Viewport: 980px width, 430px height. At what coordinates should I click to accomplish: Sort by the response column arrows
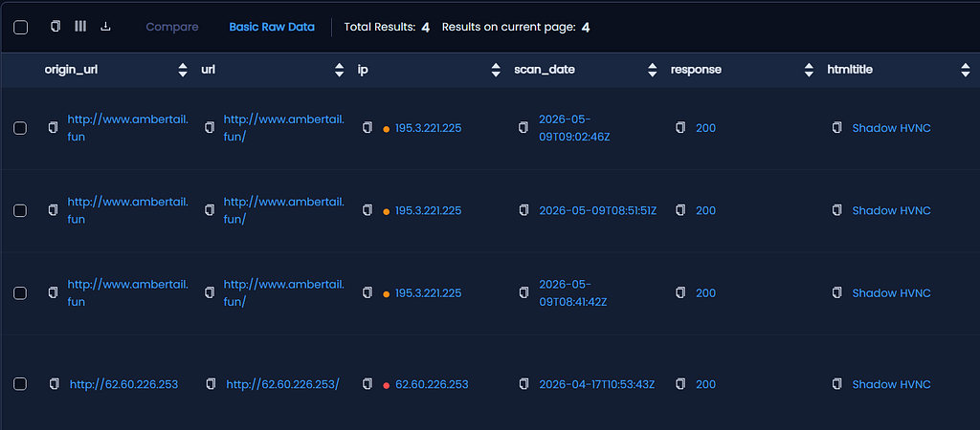coord(809,70)
